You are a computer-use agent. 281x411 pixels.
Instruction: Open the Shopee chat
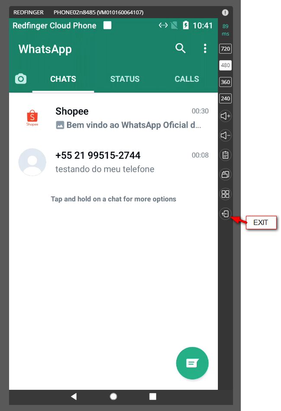tap(113, 118)
